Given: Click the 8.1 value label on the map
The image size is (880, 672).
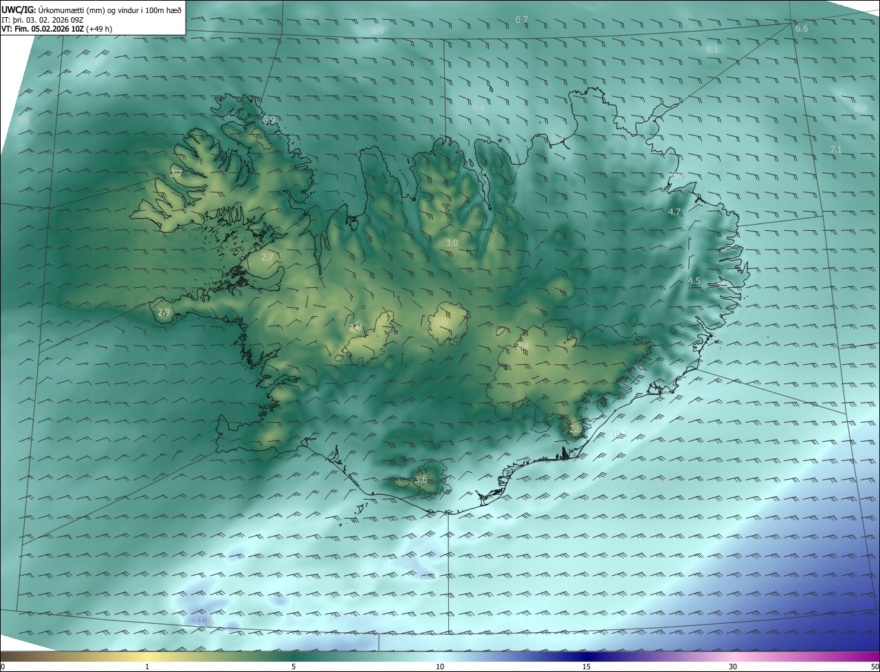Looking at the screenshot, I should pyautogui.click(x=712, y=49).
